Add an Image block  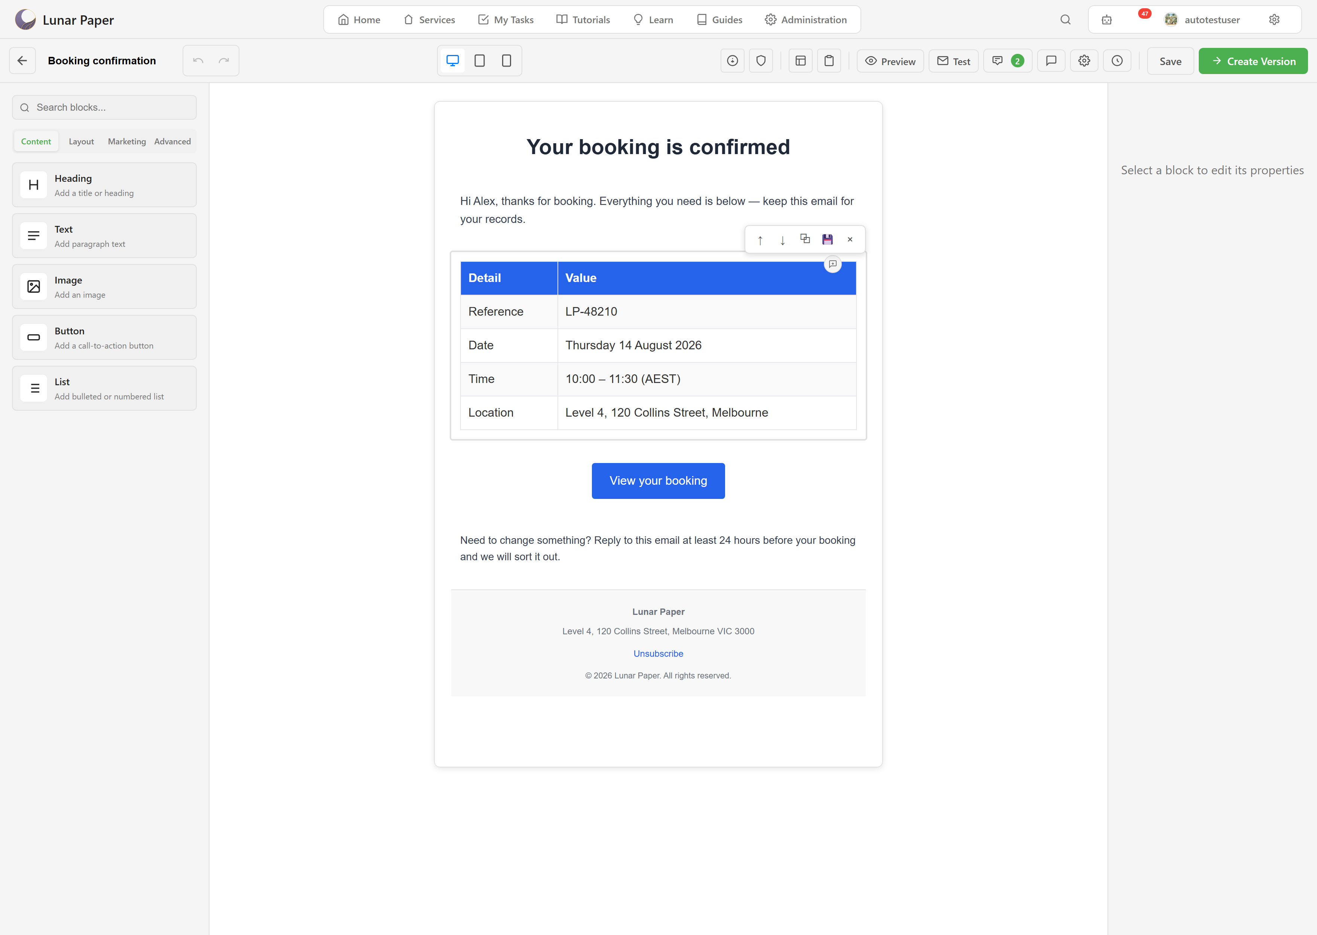(x=104, y=287)
